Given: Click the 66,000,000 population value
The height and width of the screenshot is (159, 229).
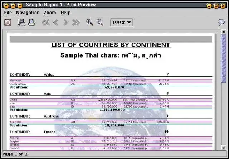Looking at the screenshot, I should 109,103.
